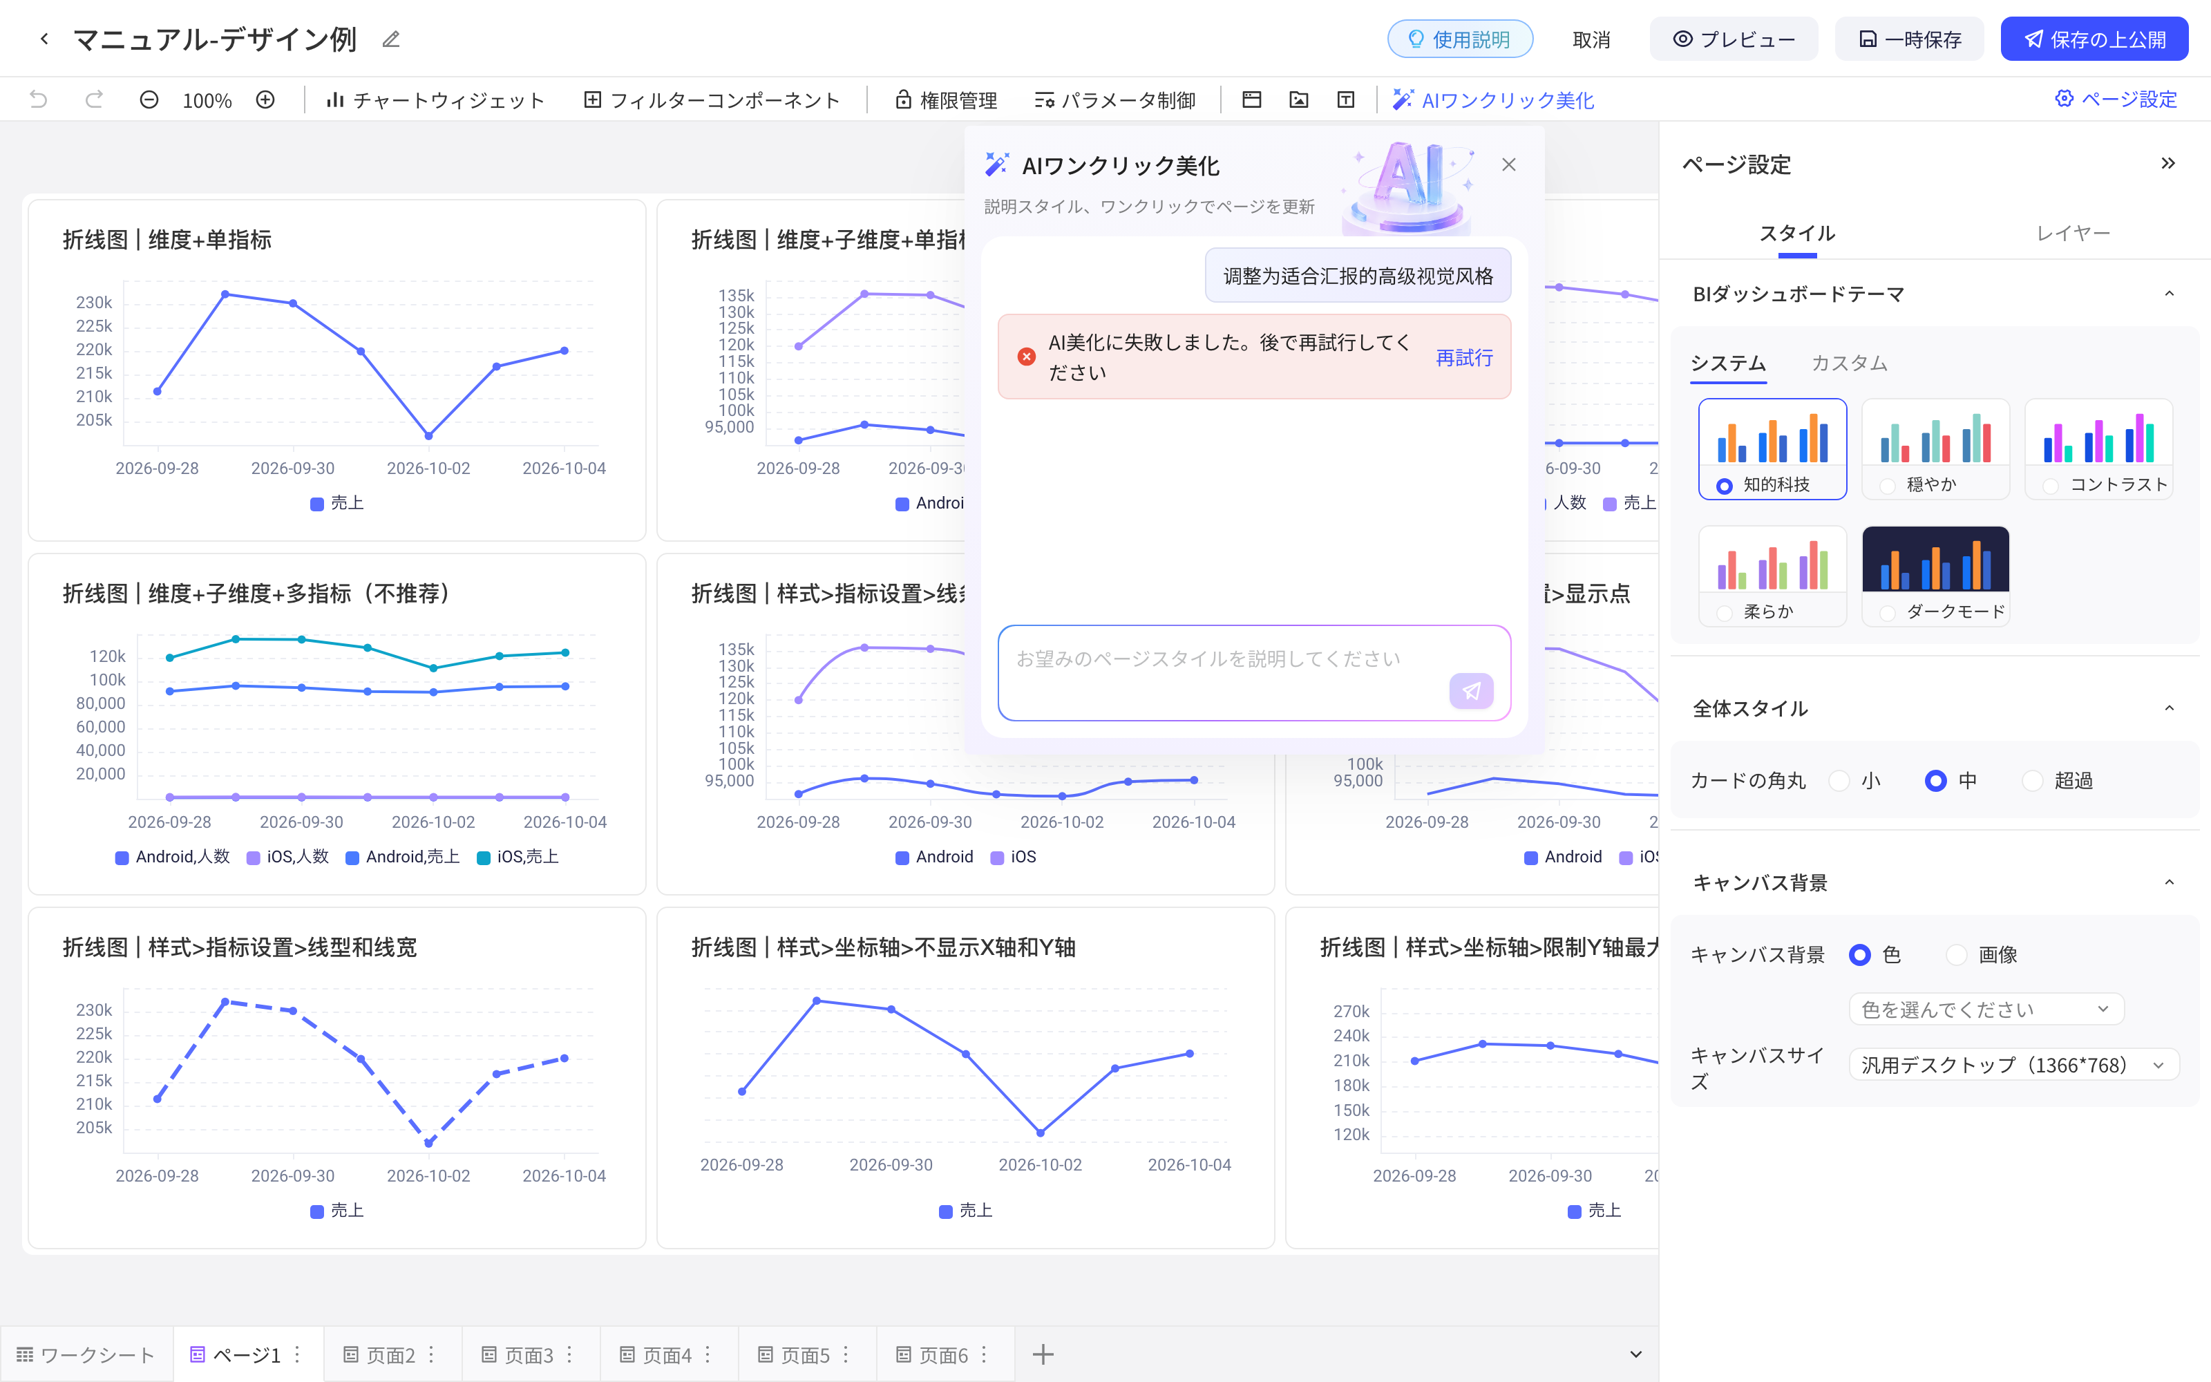Focus the page style description input
The image size is (2211, 1382).
click(1253, 674)
